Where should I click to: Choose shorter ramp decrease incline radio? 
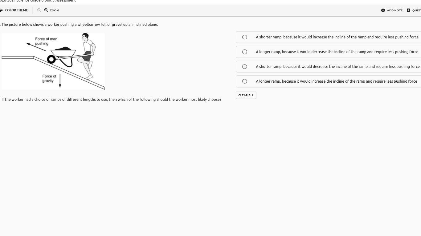click(x=245, y=67)
